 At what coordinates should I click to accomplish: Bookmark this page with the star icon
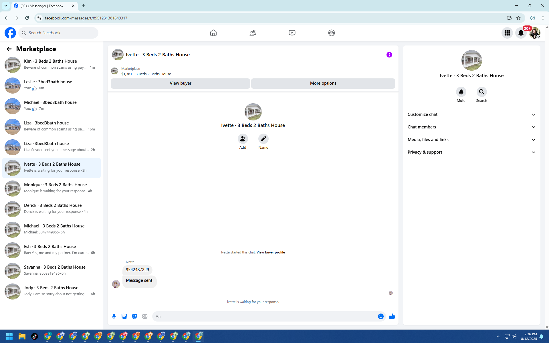[518, 18]
